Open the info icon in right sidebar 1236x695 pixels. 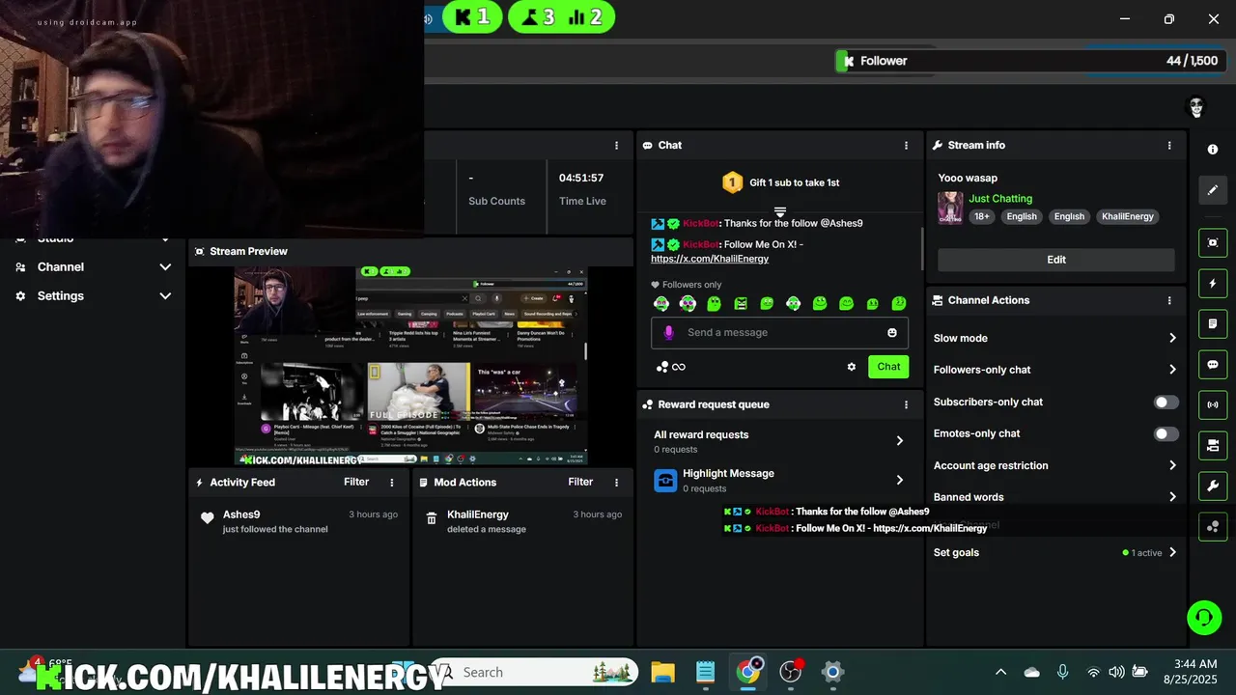pyautogui.click(x=1213, y=150)
